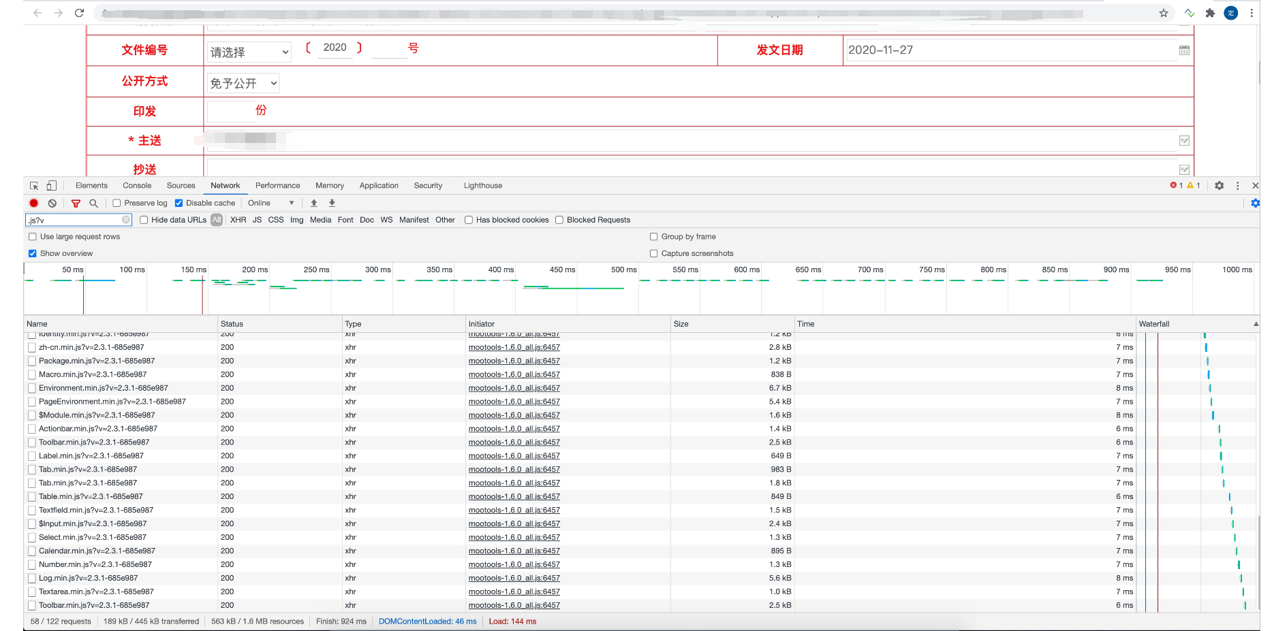Screen dimensions: 1272x631
Task: Clear the network log
Action: click(52, 203)
